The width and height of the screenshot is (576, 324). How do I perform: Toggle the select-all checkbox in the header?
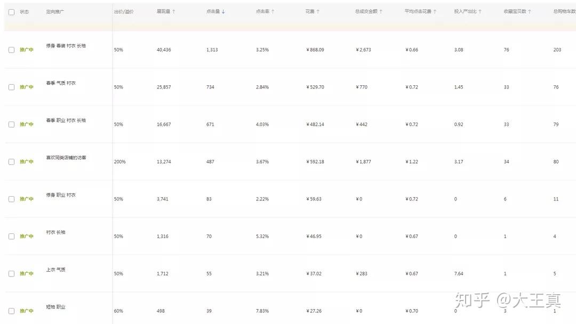point(11,12)
